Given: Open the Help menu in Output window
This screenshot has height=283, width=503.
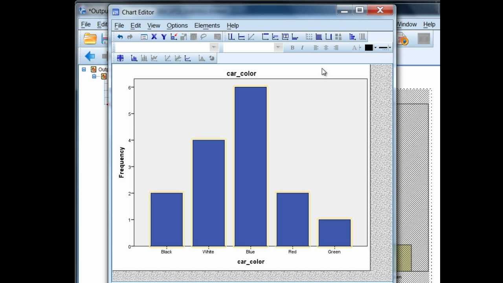Looking at the screenshot, I should coord(429,24).
